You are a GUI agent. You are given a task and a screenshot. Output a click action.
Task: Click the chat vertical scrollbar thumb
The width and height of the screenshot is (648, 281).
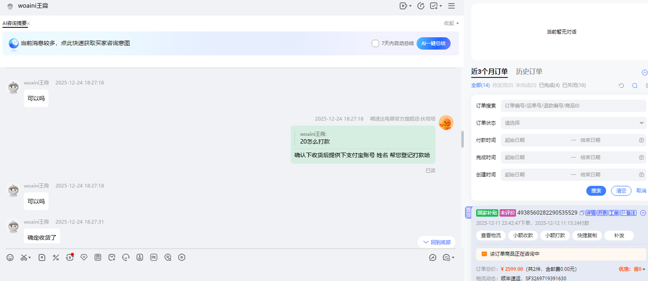(x=462, y=139)
